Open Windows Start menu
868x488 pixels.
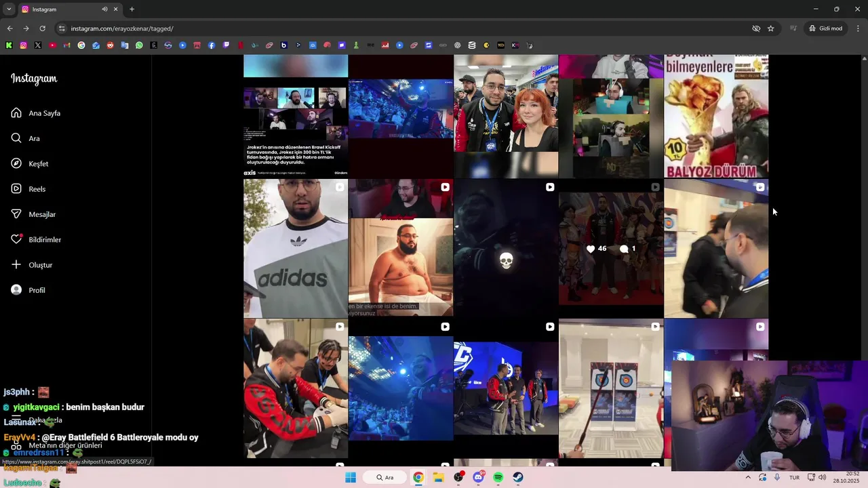(351, 477)
